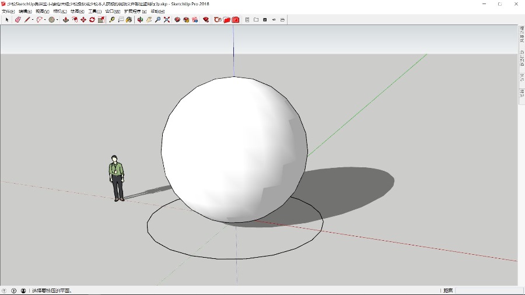Open the 文件 (File) menu

pos(8,11)
